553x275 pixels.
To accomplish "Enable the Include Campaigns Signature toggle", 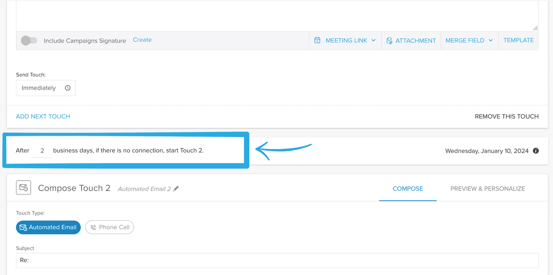I will point(29,40).
